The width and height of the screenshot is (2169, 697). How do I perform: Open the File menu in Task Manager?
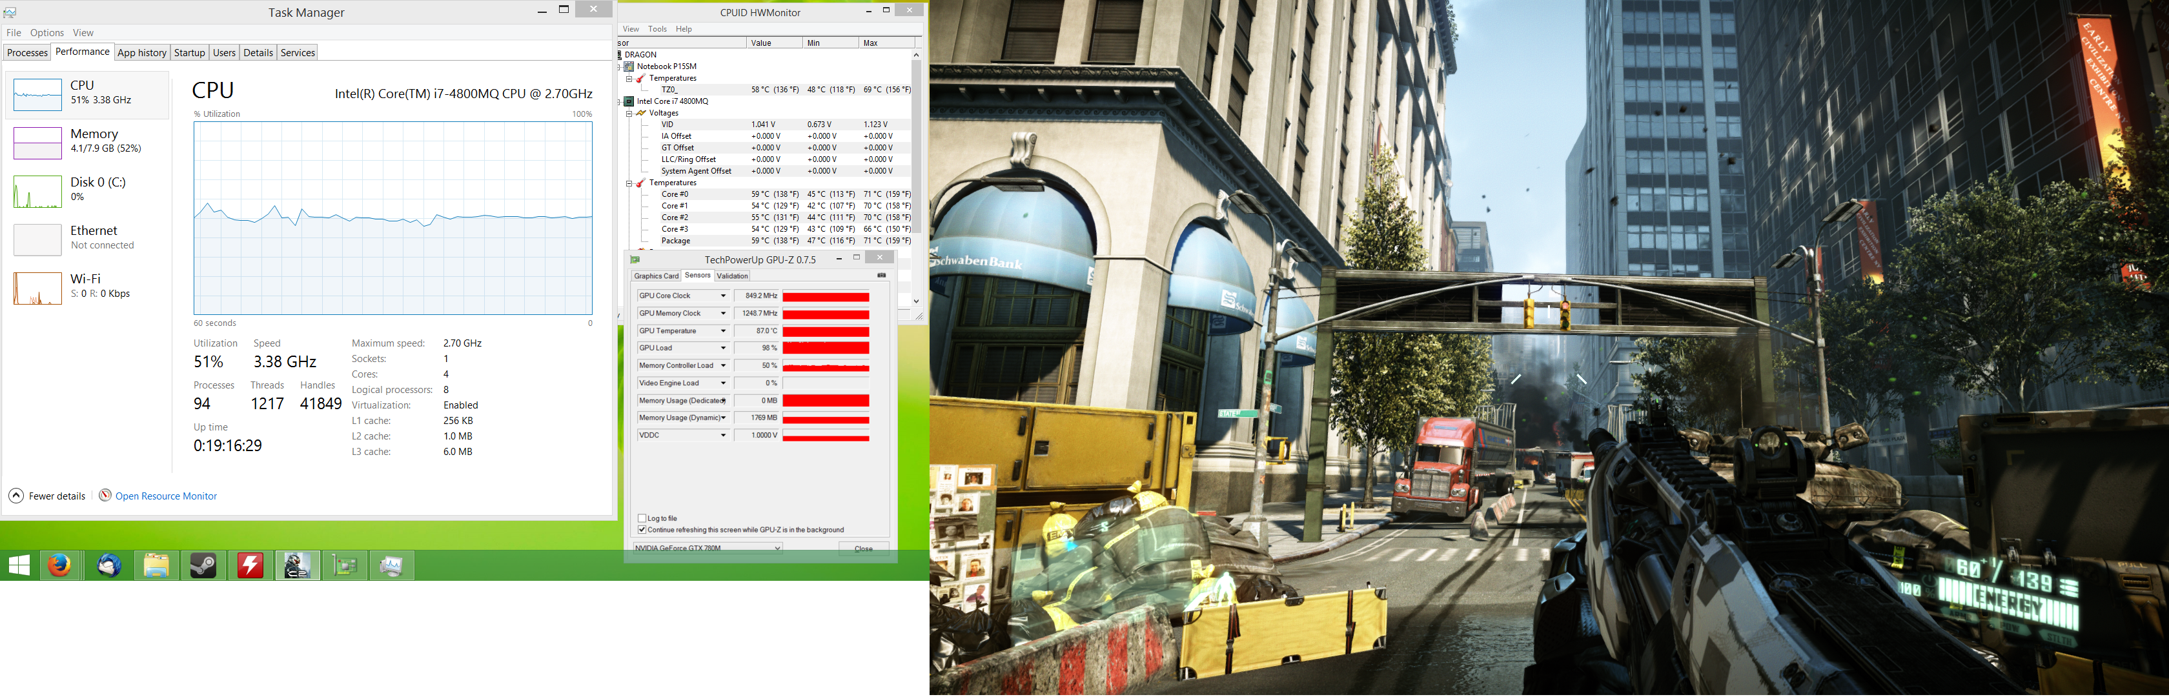14,33
